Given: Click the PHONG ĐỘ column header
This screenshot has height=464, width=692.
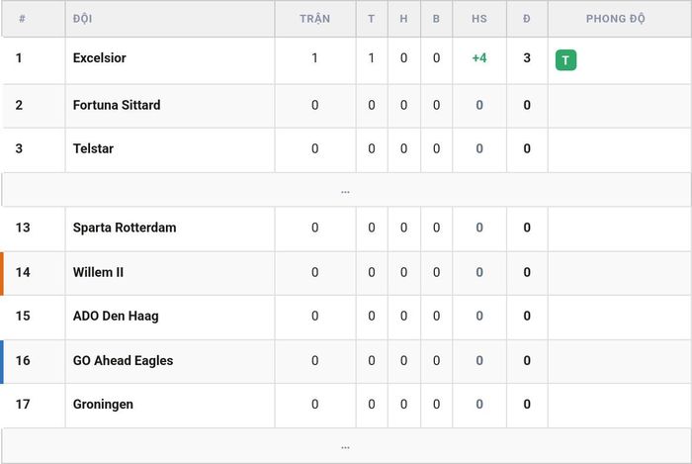Looking at the screenshot, I should tap(615, 19).
